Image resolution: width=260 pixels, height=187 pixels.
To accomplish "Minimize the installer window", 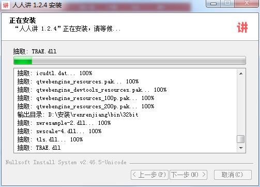I will point(213,4).
